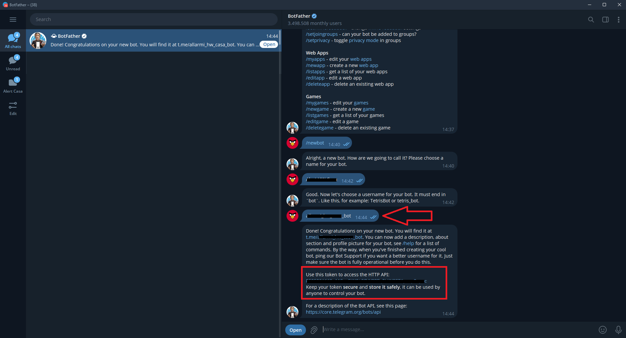Open the emoji picker
The width and height of the screenshot is (626, 338).
pos(603,330)
